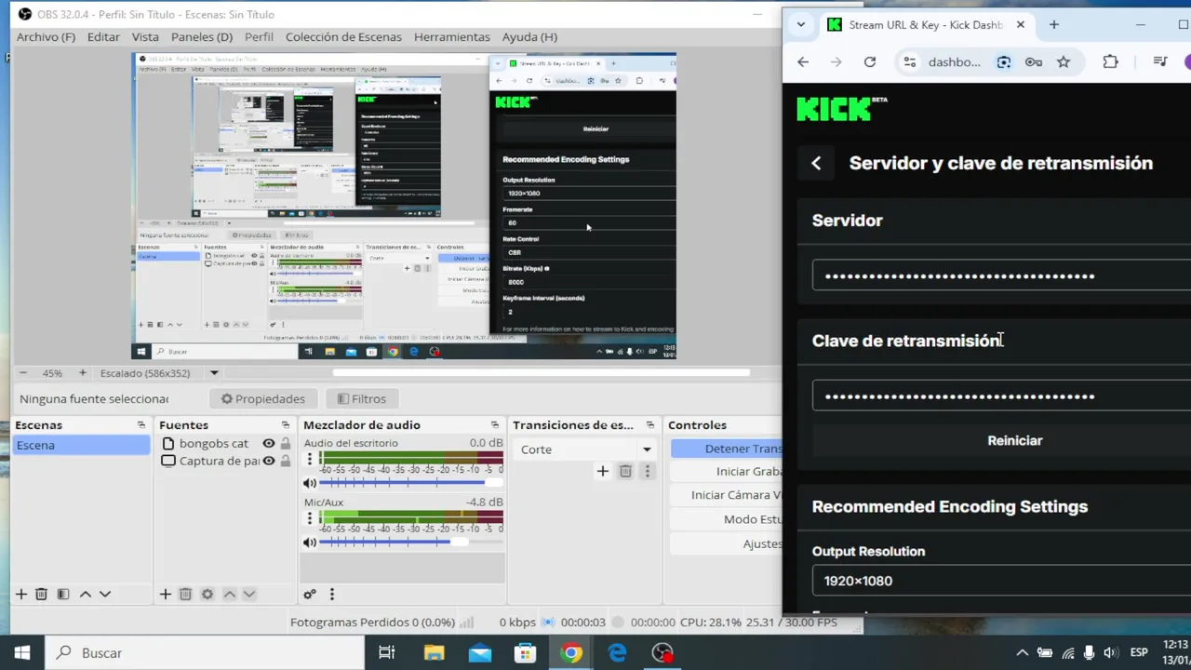Click the preview horizontal scrollbar
The image size is (1191, 670).
[541, 373]
